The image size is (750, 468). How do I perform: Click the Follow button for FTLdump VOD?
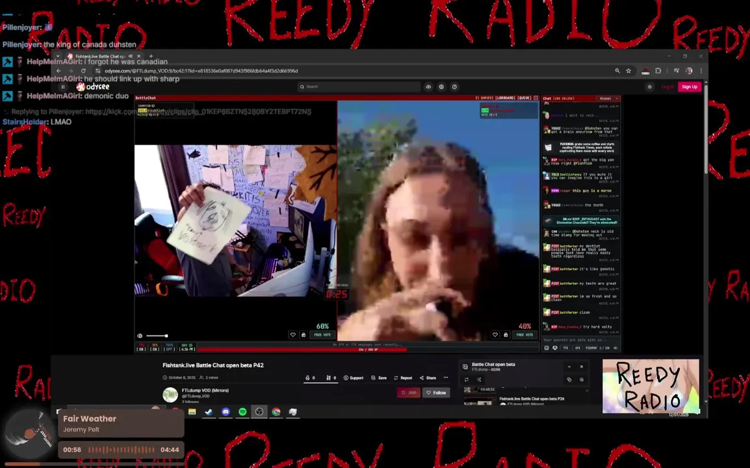point(436,393)
